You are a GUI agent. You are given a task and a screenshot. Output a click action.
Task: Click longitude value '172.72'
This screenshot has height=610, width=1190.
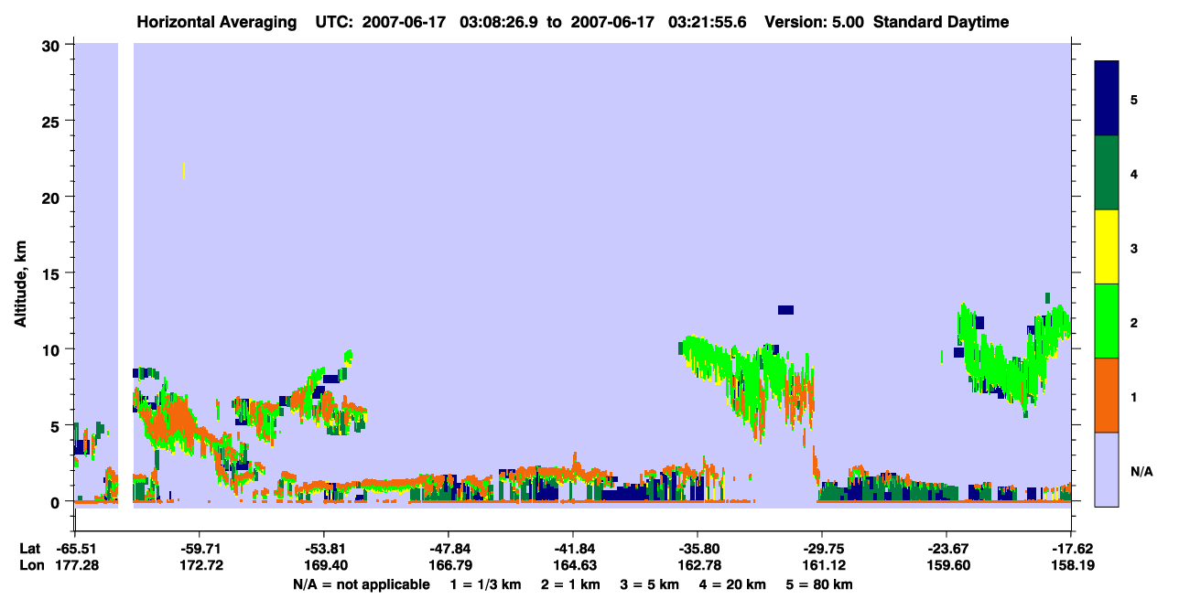coord(200,565)
